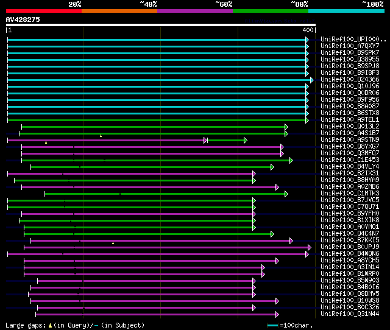Click the arrowhead ending the Q31N44 bar

pos(277,314)
